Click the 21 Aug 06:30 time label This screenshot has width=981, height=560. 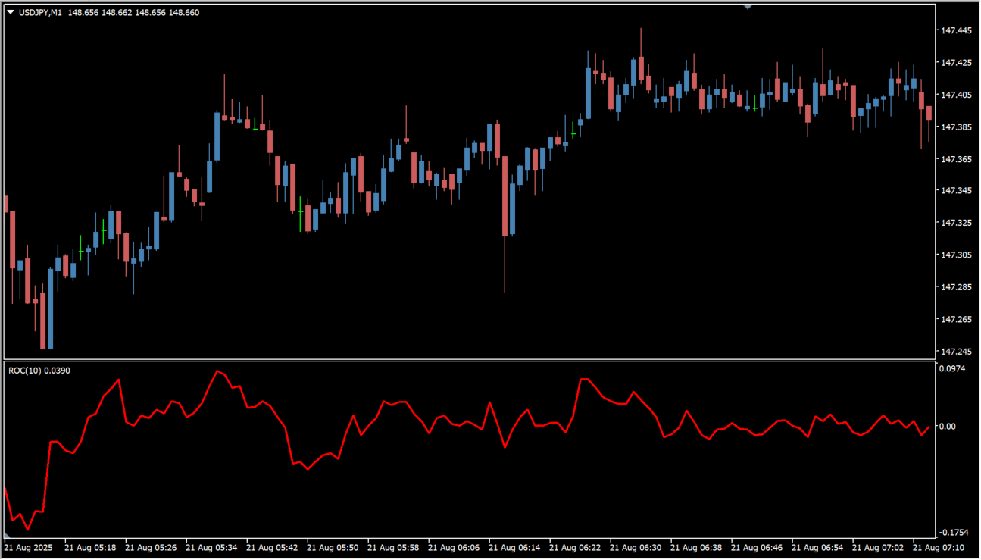(x=636, y=547)
